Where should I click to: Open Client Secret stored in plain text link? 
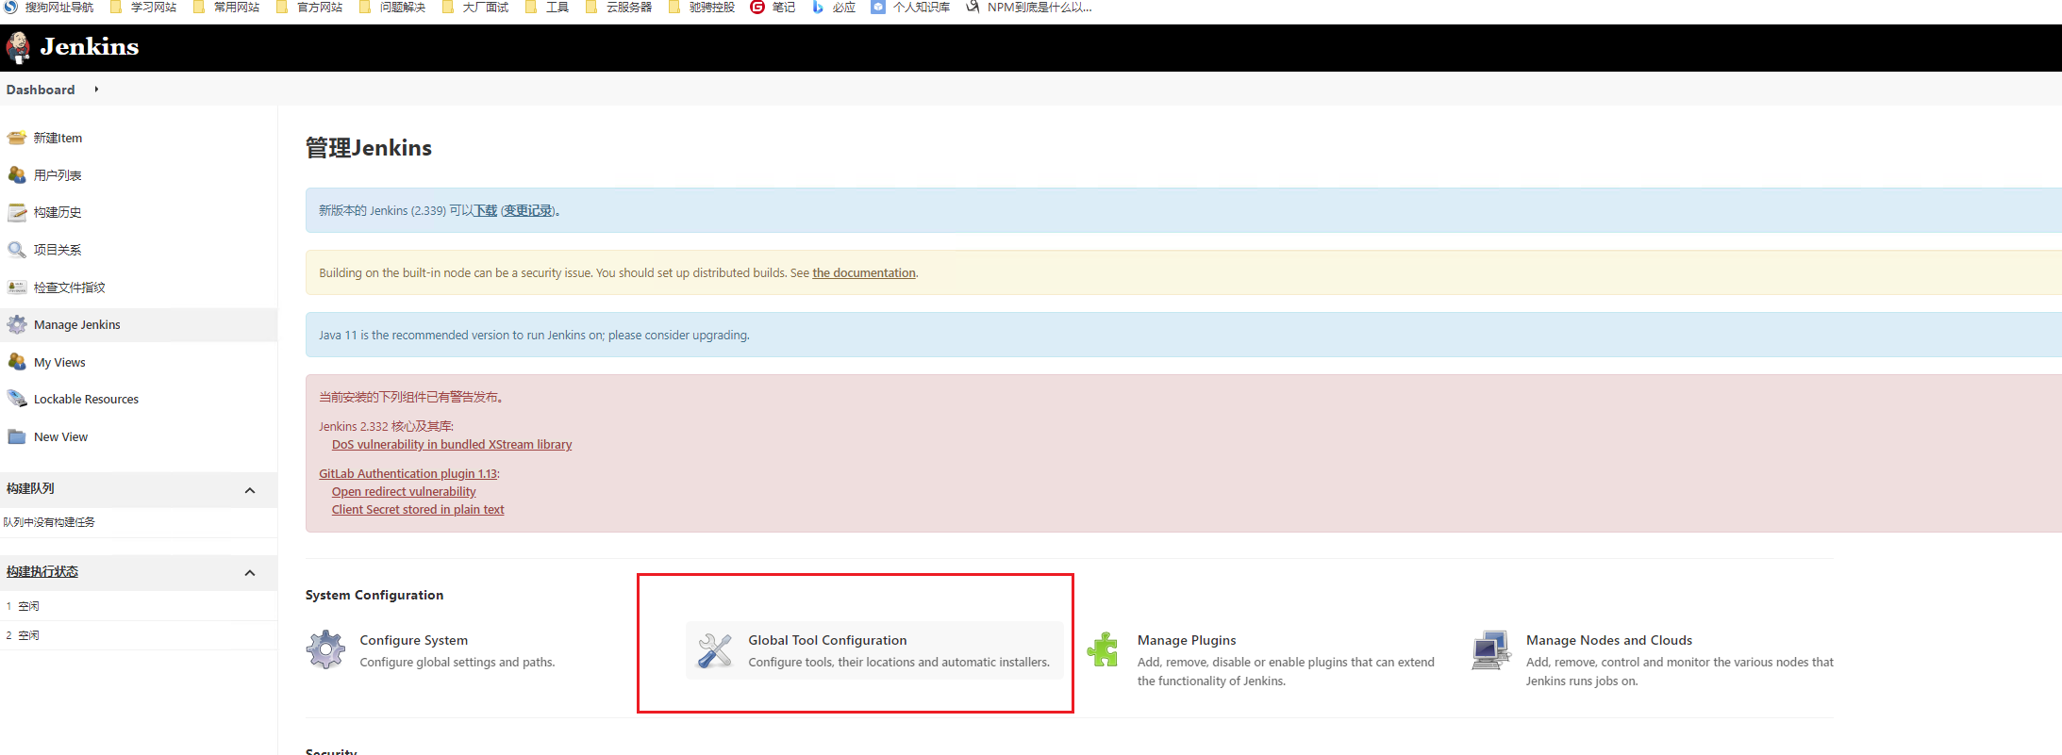point(418,509)
